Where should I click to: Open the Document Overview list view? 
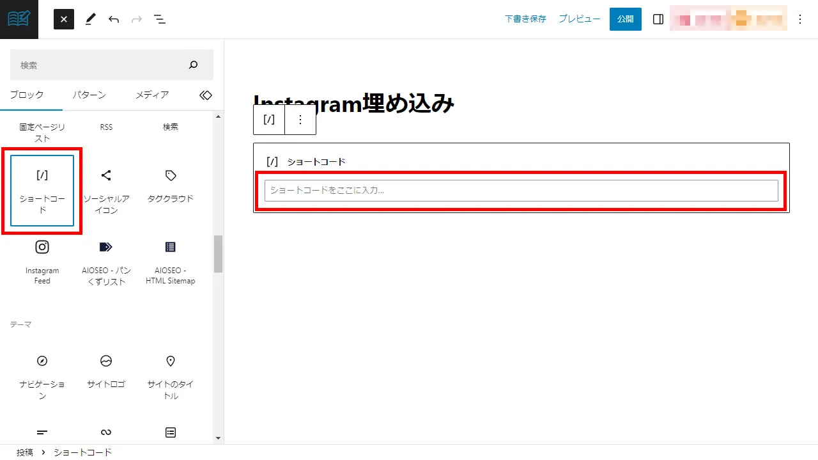click(160, 19)
